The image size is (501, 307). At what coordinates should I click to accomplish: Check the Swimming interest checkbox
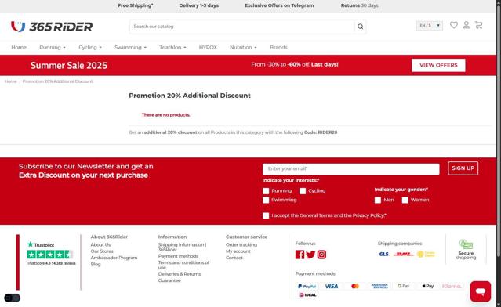[x=266, y=200]
